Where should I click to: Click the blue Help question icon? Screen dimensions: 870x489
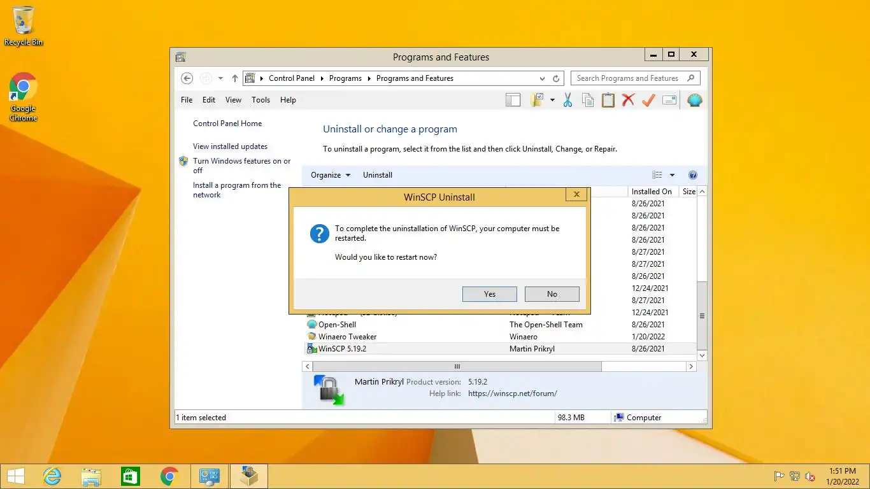coord(693,175)
